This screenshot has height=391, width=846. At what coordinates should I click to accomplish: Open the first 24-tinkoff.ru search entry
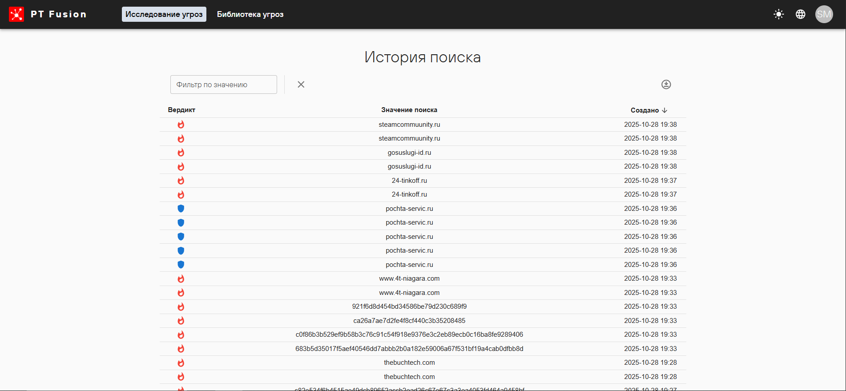[409, 181]
